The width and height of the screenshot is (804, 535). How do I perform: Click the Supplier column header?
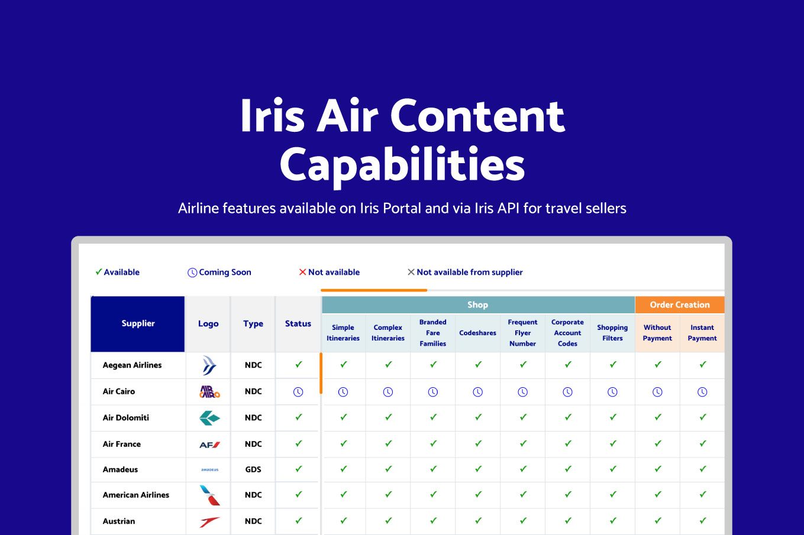138,324
